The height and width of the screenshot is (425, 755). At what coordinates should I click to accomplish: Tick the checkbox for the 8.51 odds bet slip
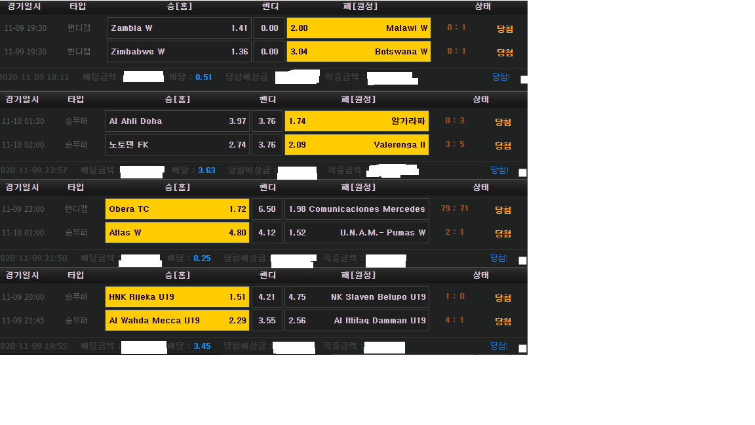pyautogui.click(x=524, y=79)
